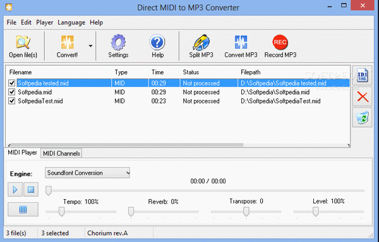Uncheck the Softpedia tested.mid checkbox
Screen dimensions: 379x242
coord(11,83)
